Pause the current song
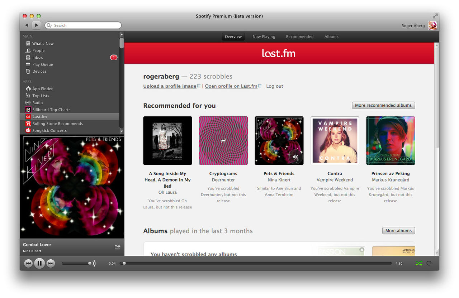 coord(39,264)
